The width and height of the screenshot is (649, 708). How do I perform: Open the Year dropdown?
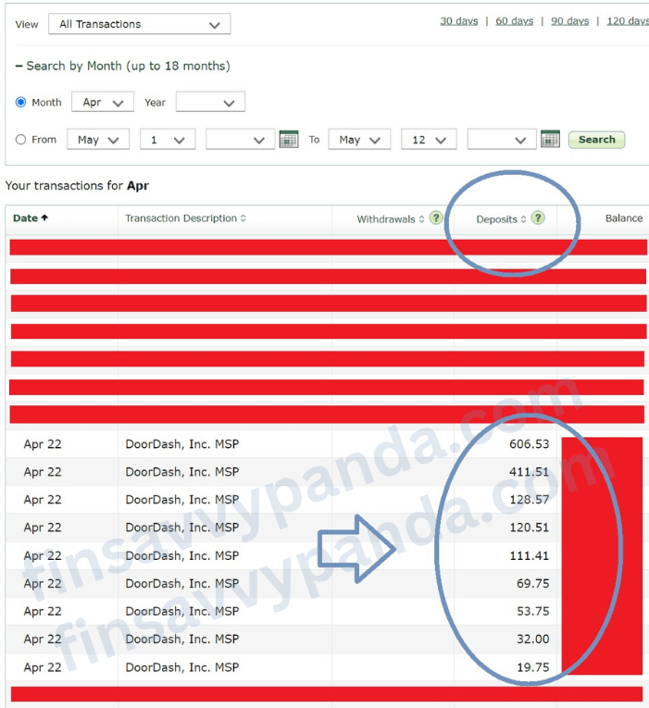tap(210, 102)
